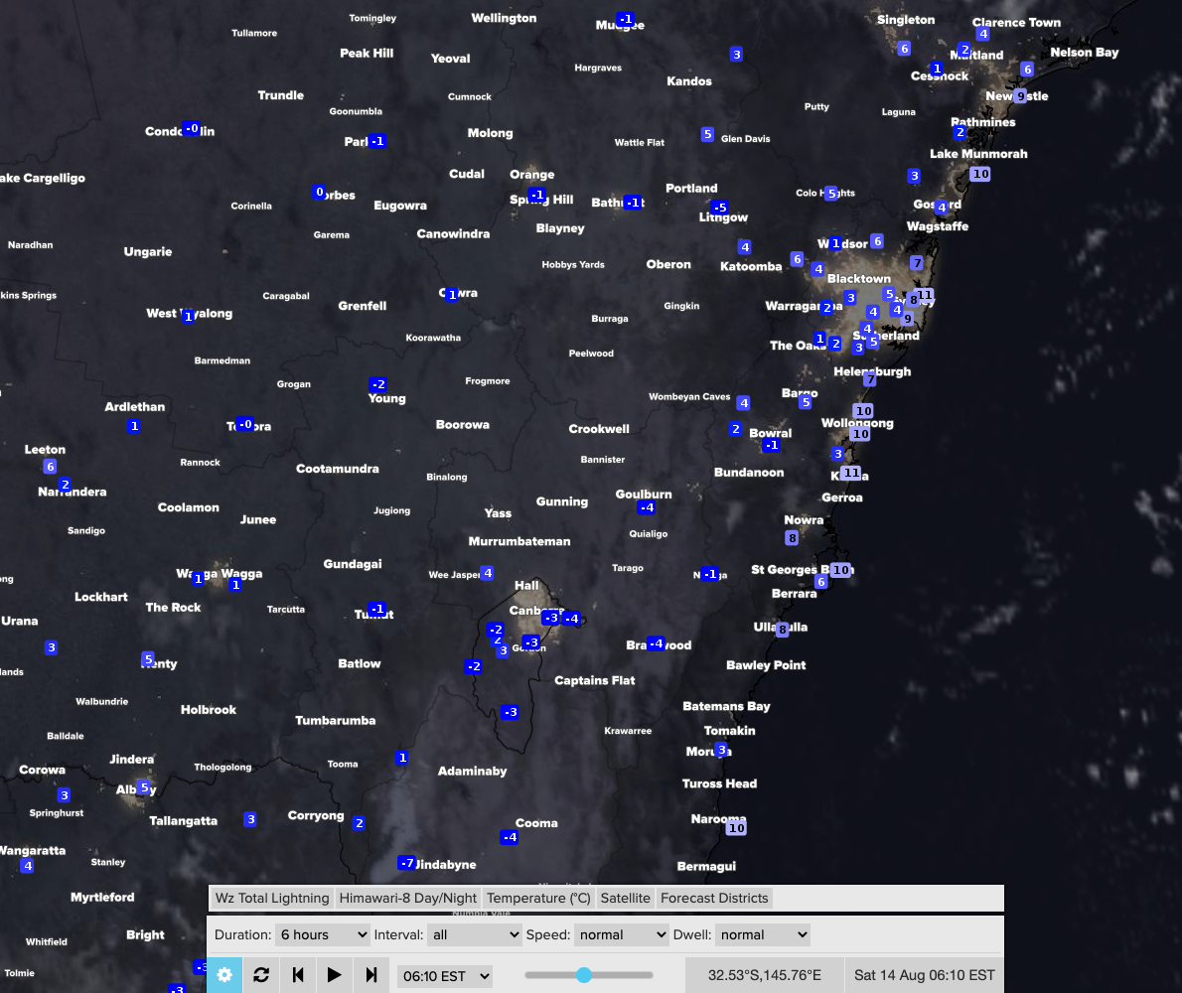Image resolution: width=1182 pixels, height=993 pixels.
Task: Skip to last frame icon
Action: [x=371, y=975]
